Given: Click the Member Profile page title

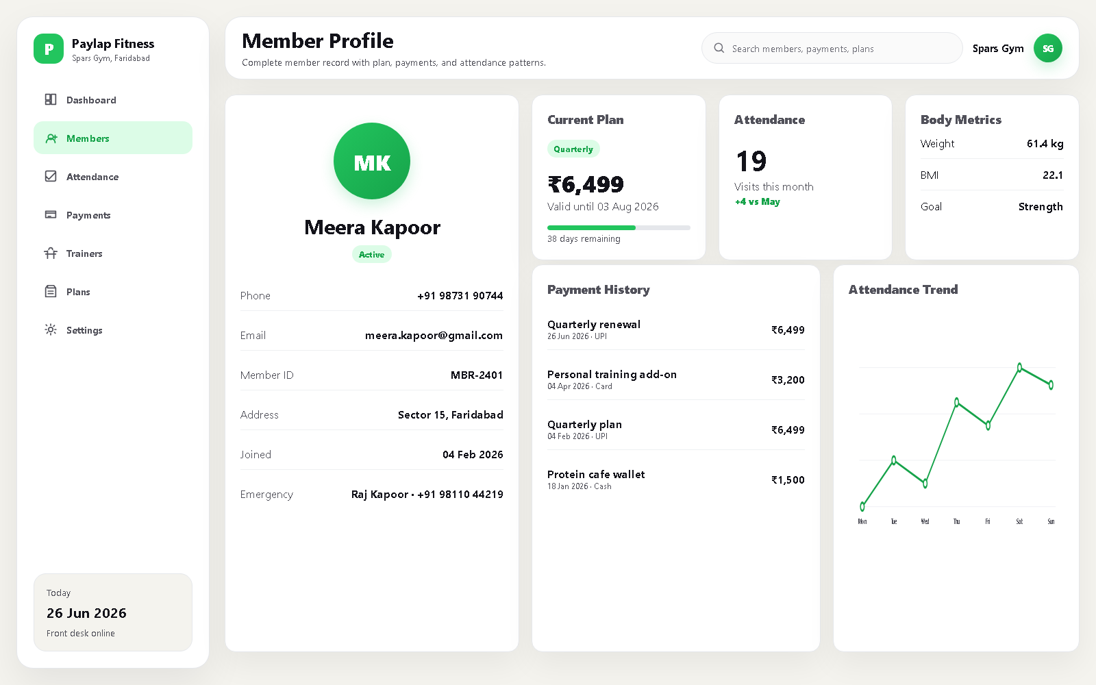Looking at the screenshot, I should point(318,41).
